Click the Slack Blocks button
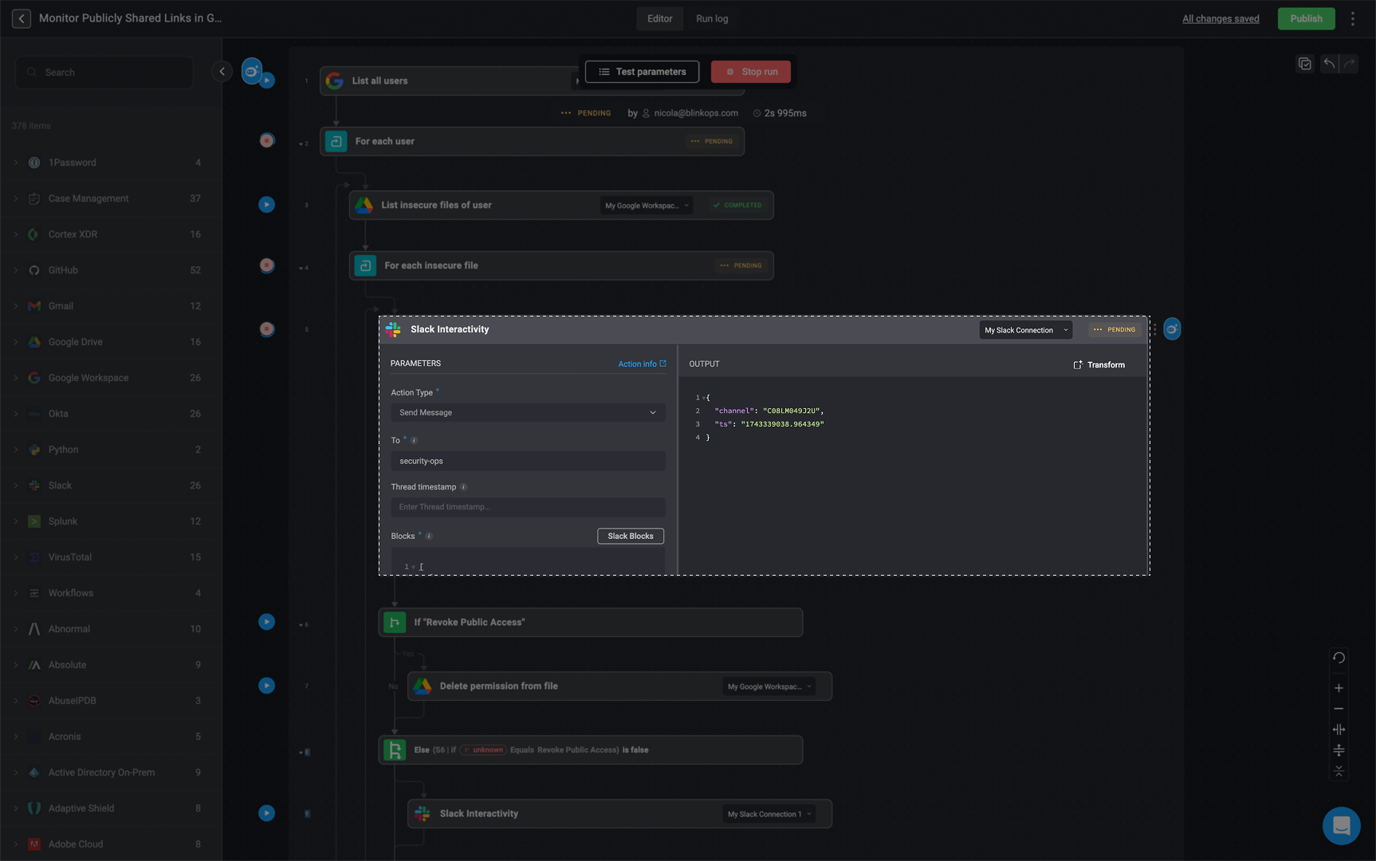1376x861 pixels. pyautogui.click(x=631, y=536)
